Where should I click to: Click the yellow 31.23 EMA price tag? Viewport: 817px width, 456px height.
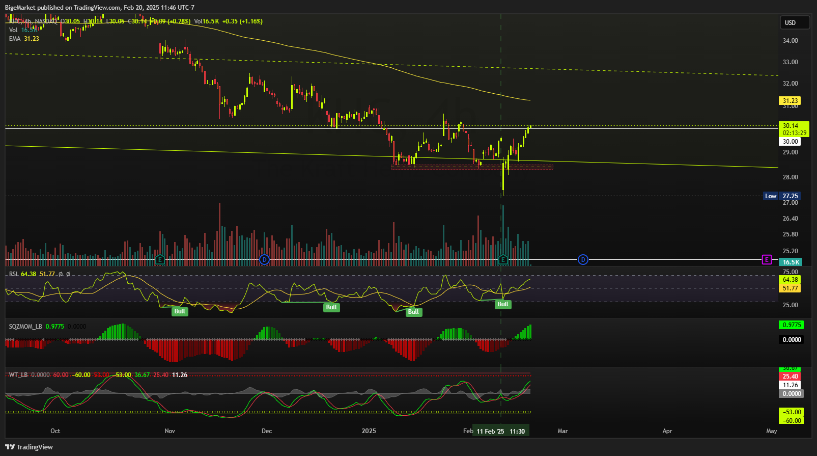click(790, 101)
